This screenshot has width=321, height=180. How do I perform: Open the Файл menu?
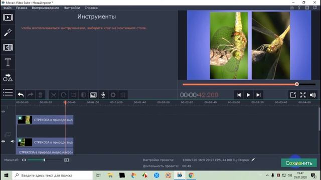[x=8, y=8]
